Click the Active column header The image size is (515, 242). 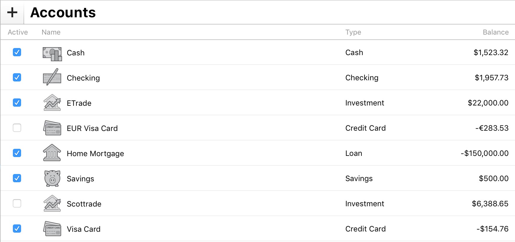18,32
